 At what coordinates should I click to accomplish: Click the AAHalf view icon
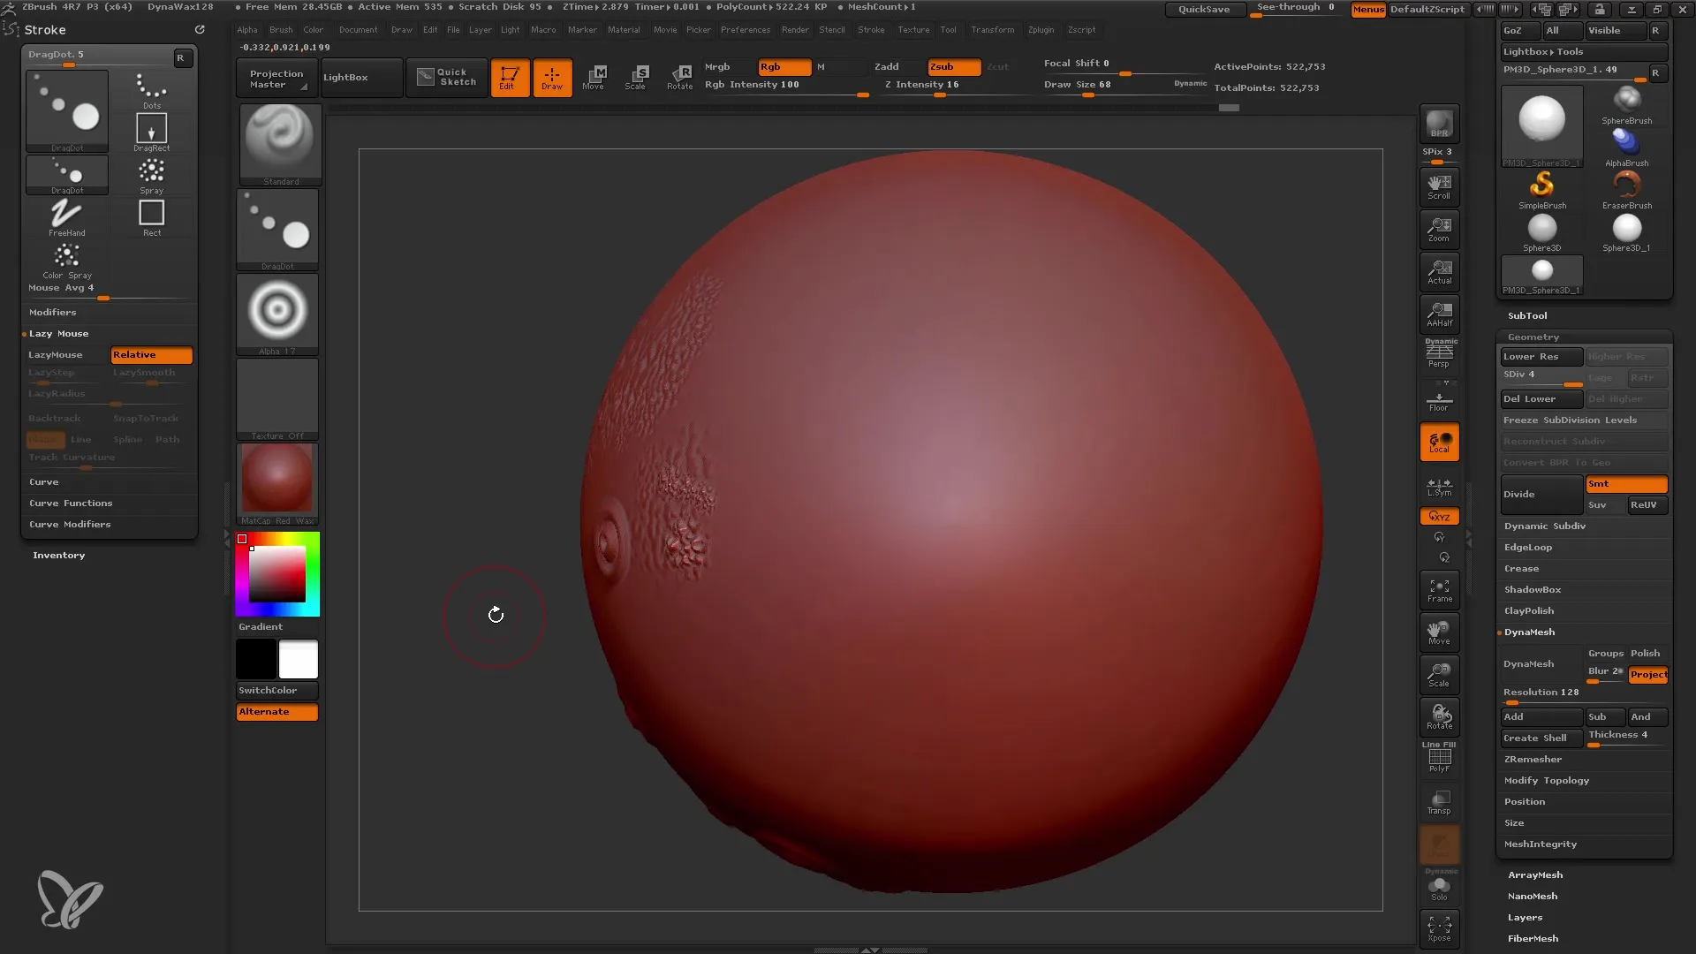point(1439,314)
